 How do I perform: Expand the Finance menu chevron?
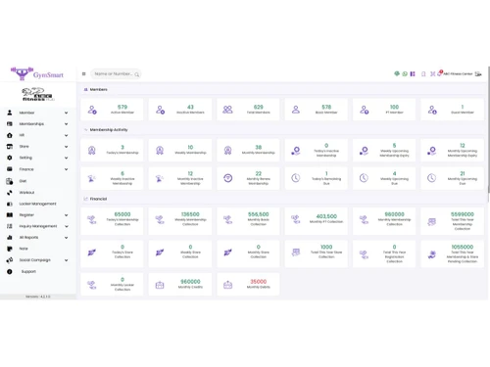point(66,169)
